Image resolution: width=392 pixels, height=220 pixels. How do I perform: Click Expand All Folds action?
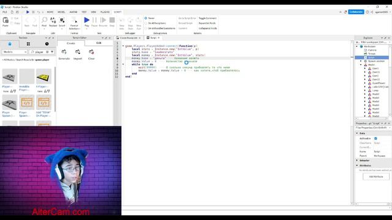(207, 23)
